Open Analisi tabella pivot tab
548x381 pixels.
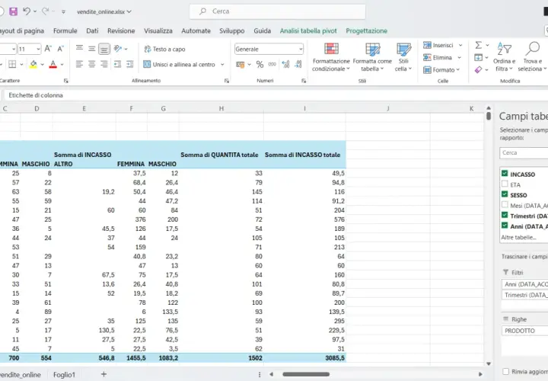click(308, 30)
